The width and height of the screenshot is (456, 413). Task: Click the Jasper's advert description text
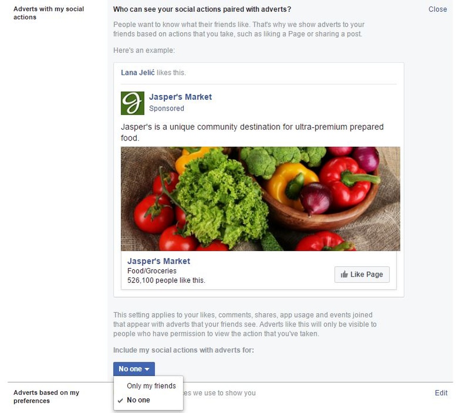(x=252, y=132)
